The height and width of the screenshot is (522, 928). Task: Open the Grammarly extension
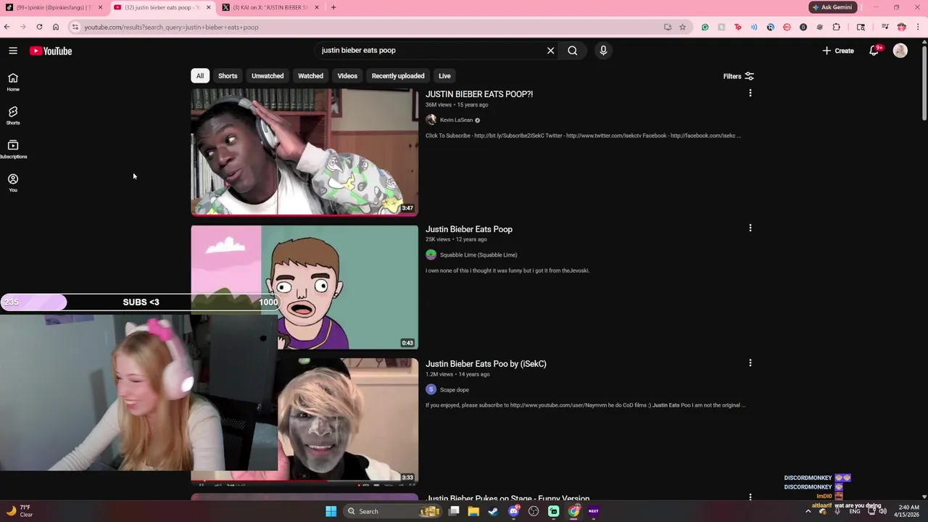pos(705,28)
